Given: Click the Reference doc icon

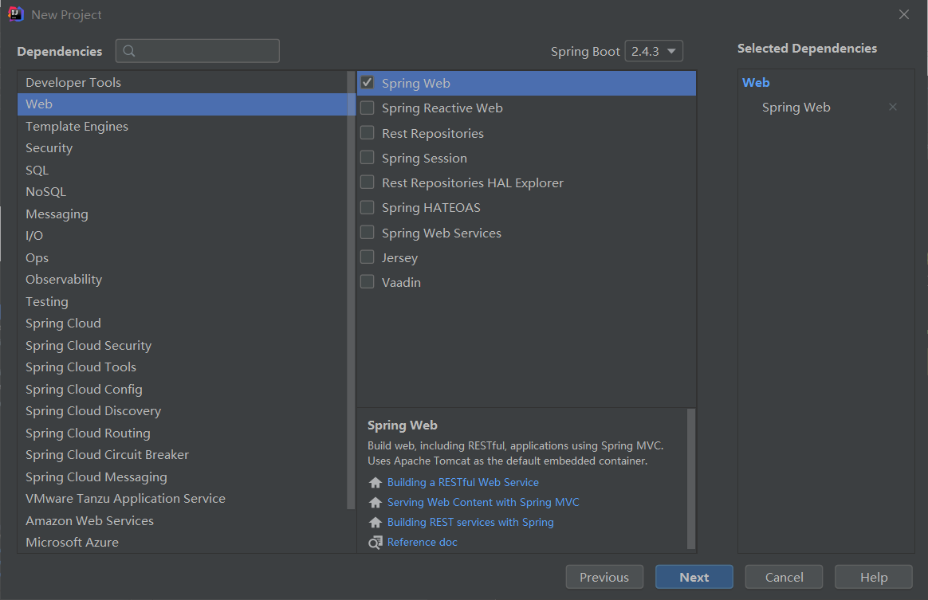Looking at the screenshot, I should click(376, 543).
